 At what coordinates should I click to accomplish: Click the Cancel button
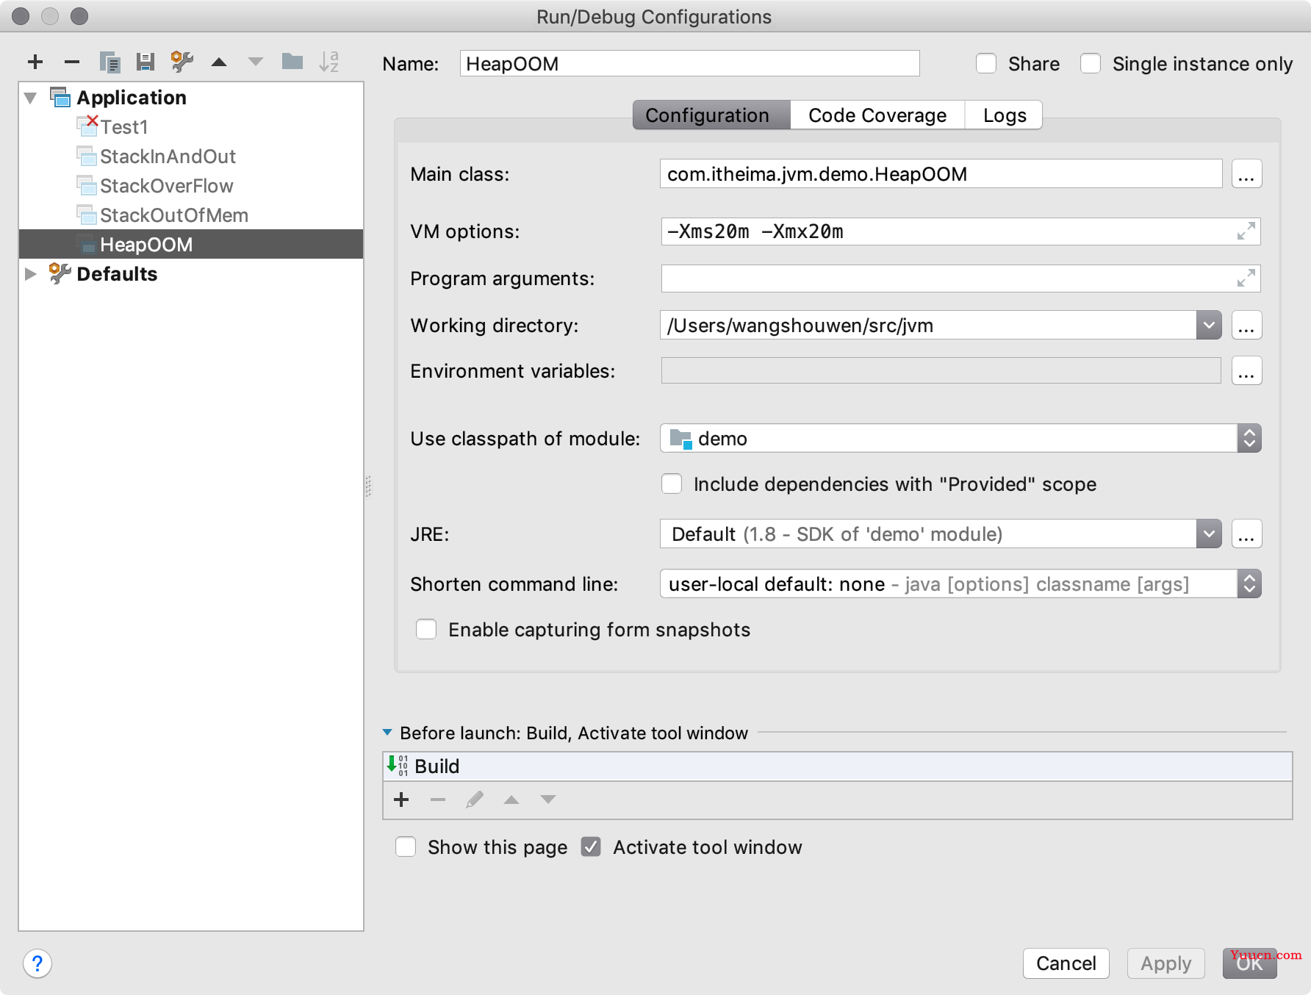(1066, 963)
